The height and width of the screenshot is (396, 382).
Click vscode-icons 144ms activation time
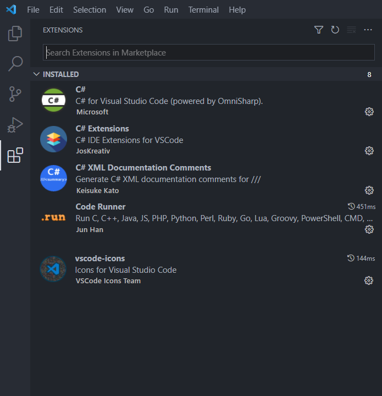pyautogui.click(x=361, y=258)
